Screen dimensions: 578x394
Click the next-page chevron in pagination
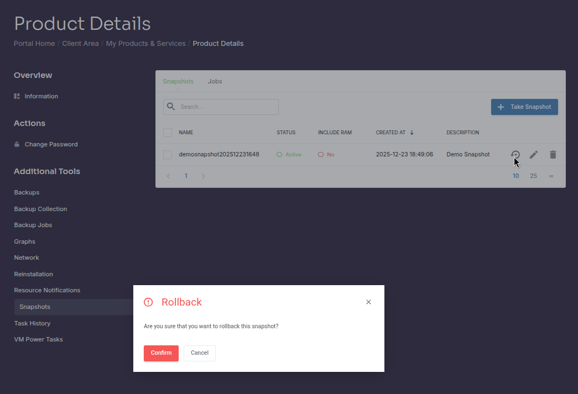[x=204, y=176]
